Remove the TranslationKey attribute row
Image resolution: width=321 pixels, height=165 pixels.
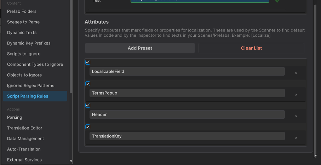296,138
